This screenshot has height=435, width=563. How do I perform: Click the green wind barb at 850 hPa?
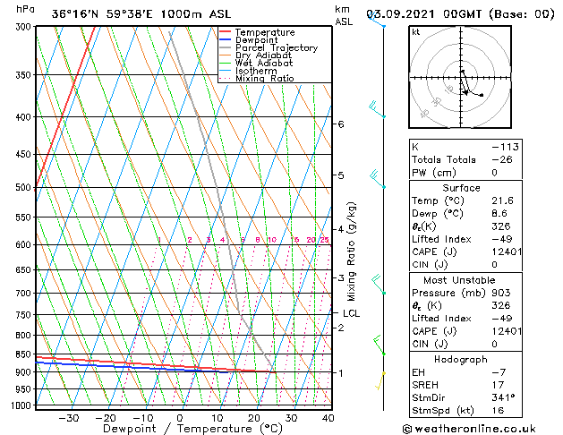(x=380, y=345)
